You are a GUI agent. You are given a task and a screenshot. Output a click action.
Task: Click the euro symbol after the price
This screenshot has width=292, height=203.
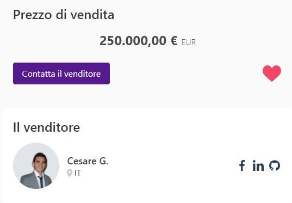tap(174, 41)
